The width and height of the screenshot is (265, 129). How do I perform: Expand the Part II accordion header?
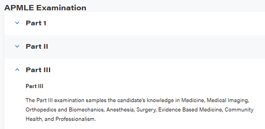point(37,46)
